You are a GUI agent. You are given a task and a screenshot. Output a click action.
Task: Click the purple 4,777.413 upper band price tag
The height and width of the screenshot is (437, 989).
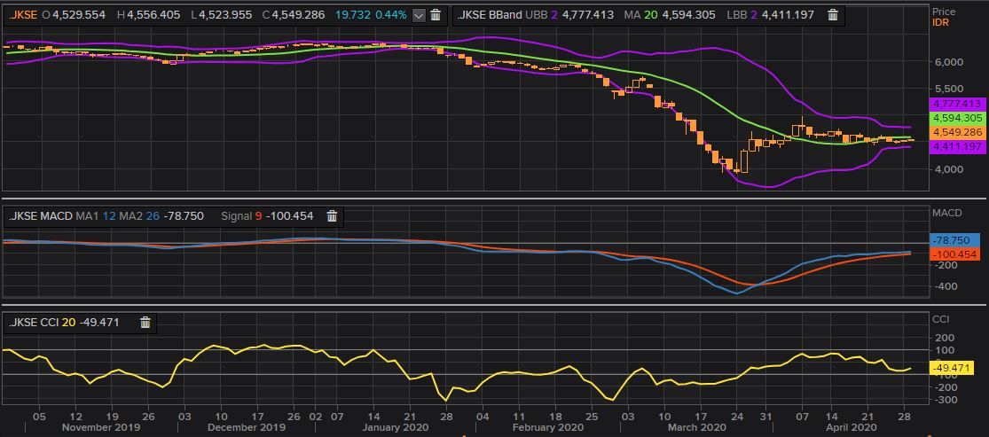pos(954,105)
